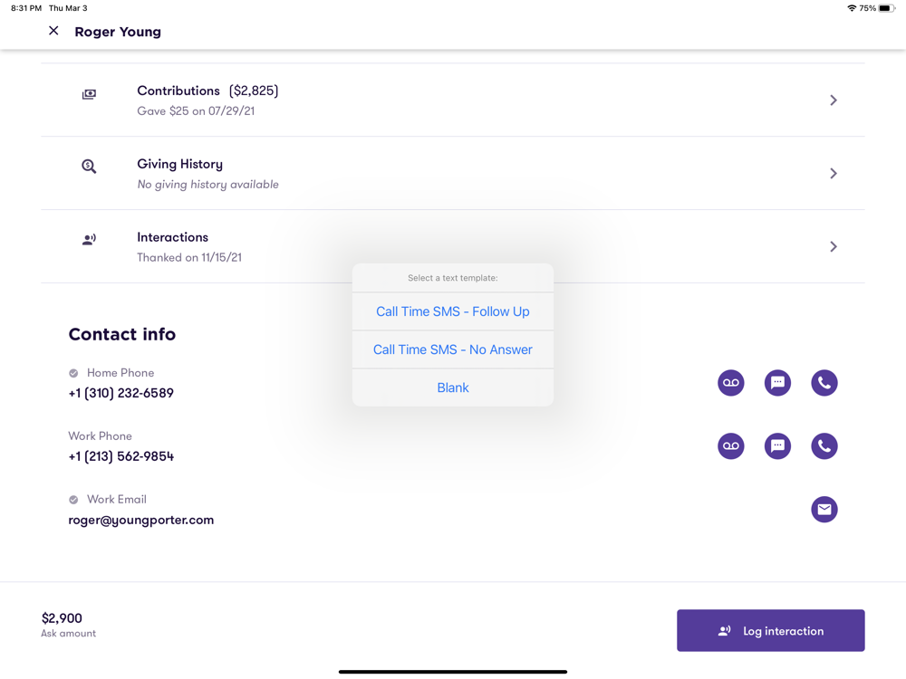The height and width of the screenshot is (679, 906).
Task: Leave voicemail for Work Phone
Action: tap(731, 446)
